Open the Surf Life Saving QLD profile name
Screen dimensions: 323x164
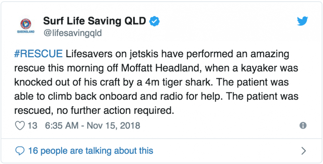pos(96,21)
